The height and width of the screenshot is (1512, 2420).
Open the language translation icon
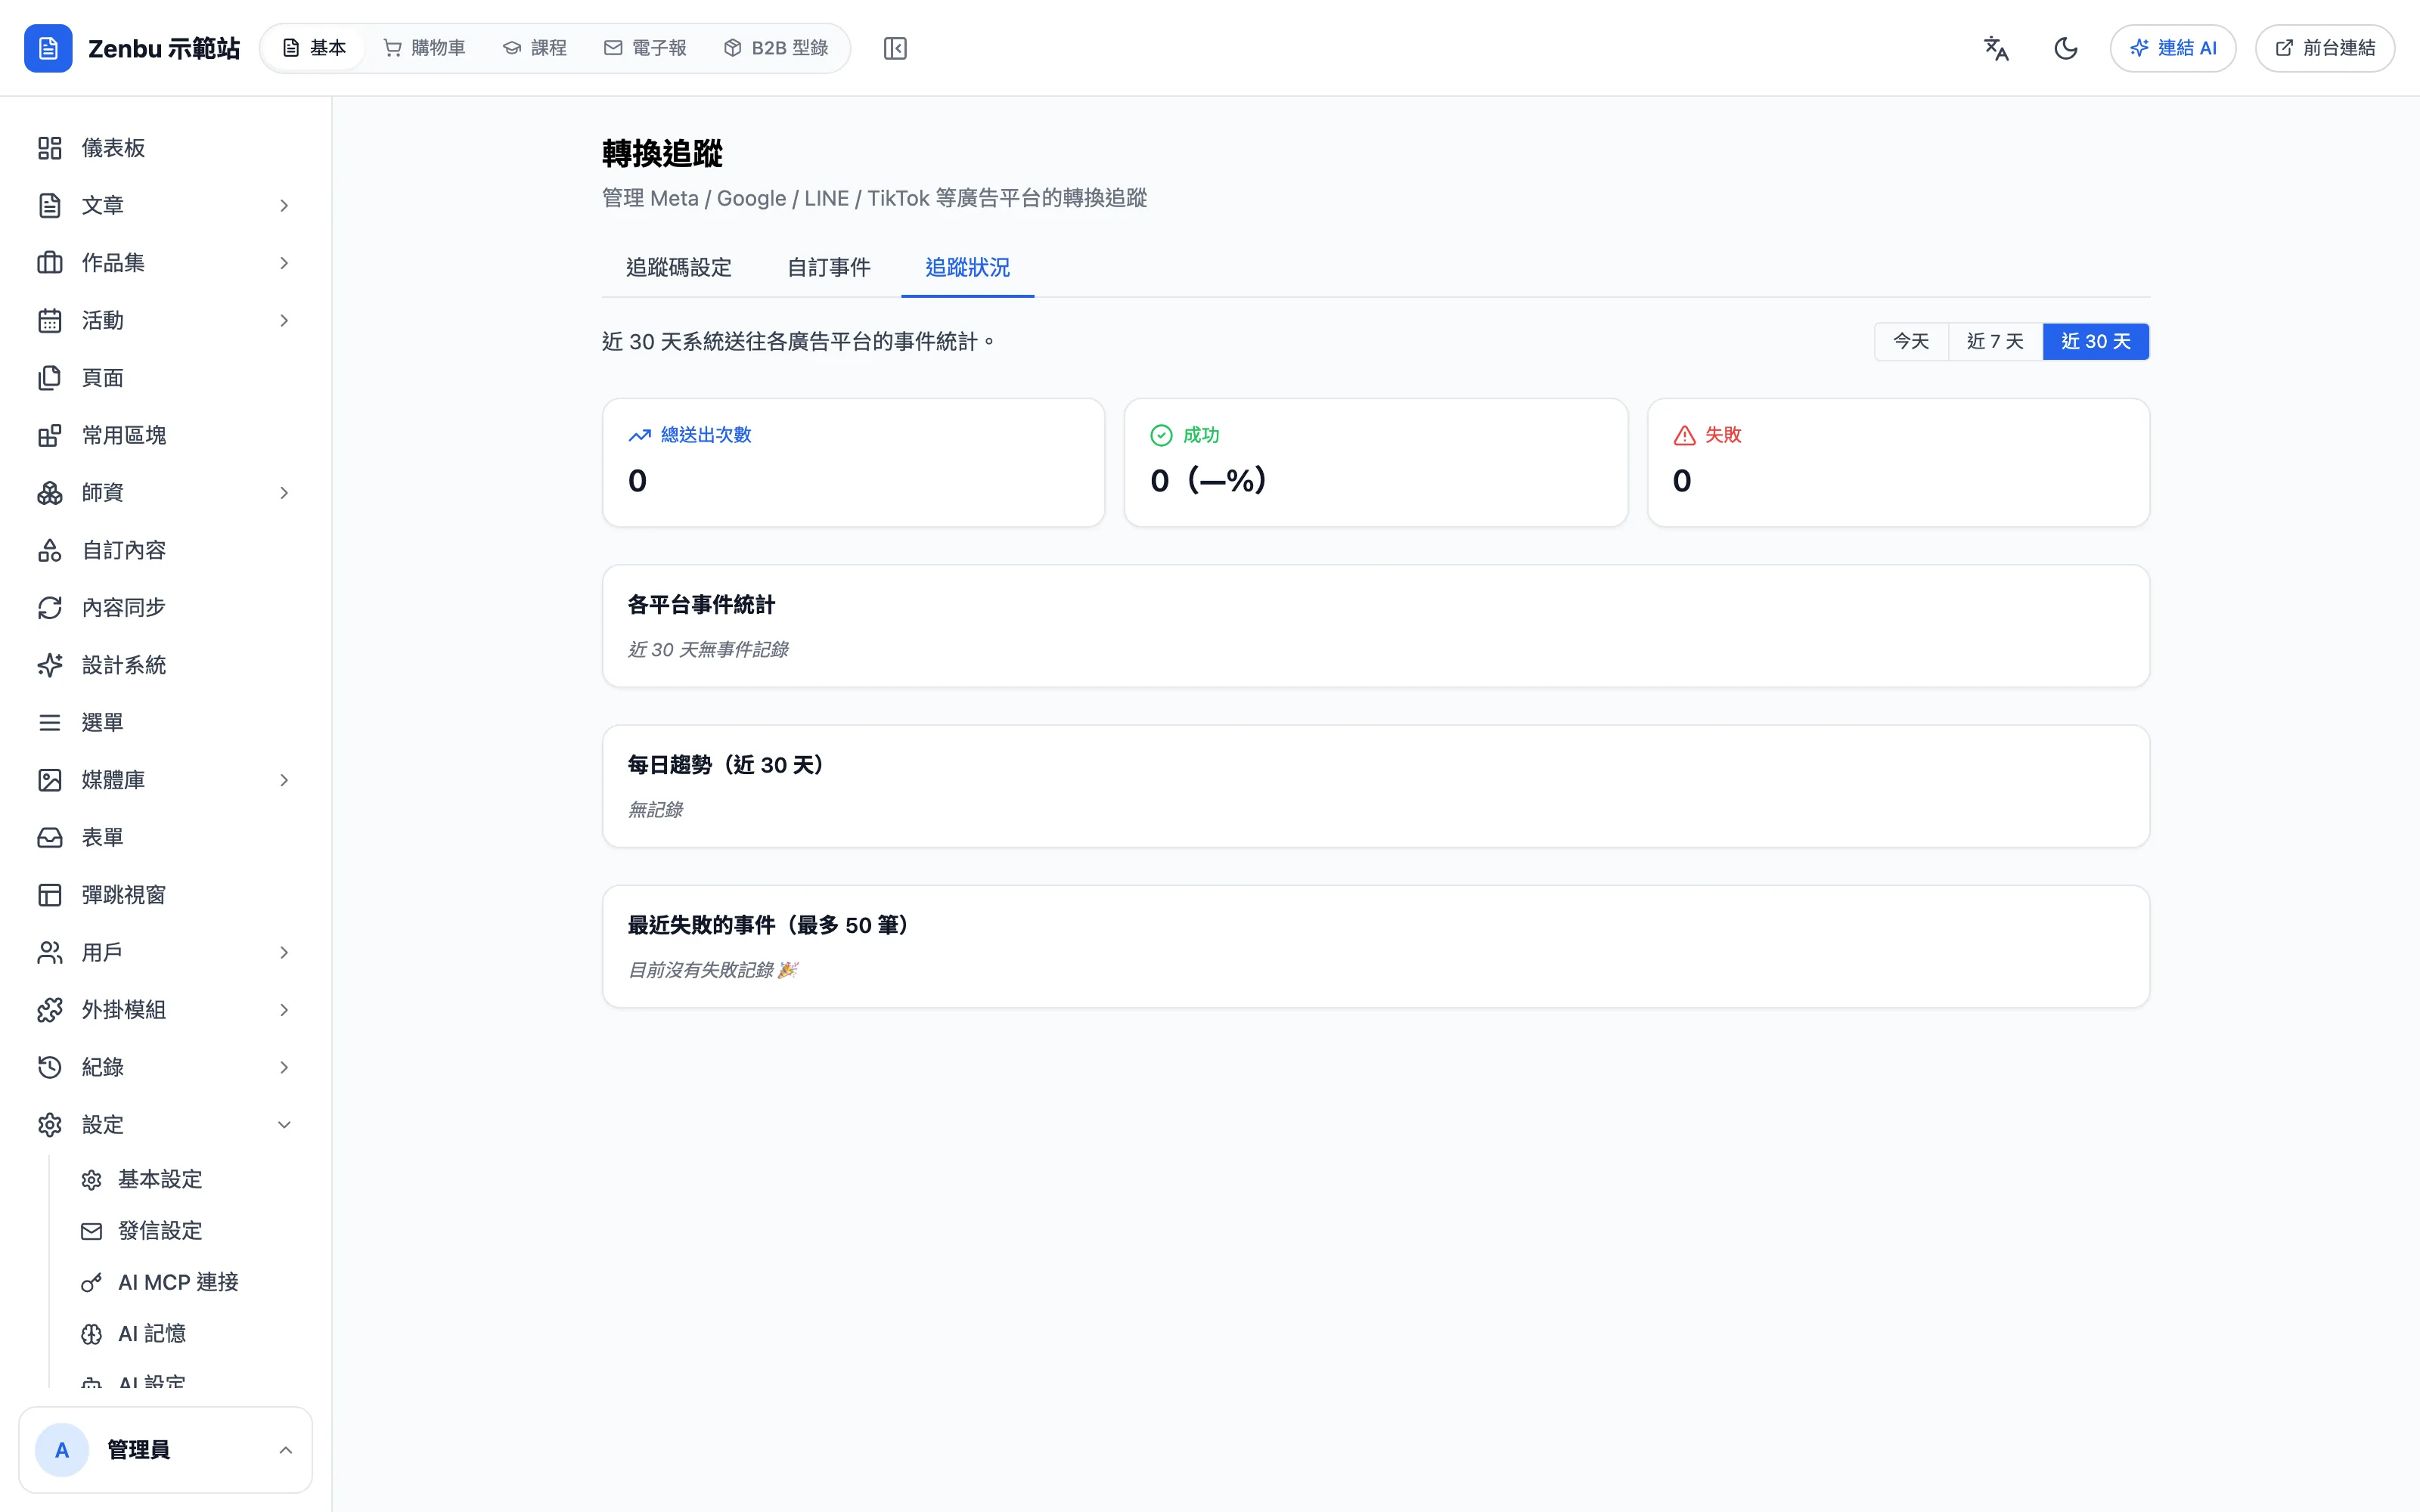[x=1996, y=48]
